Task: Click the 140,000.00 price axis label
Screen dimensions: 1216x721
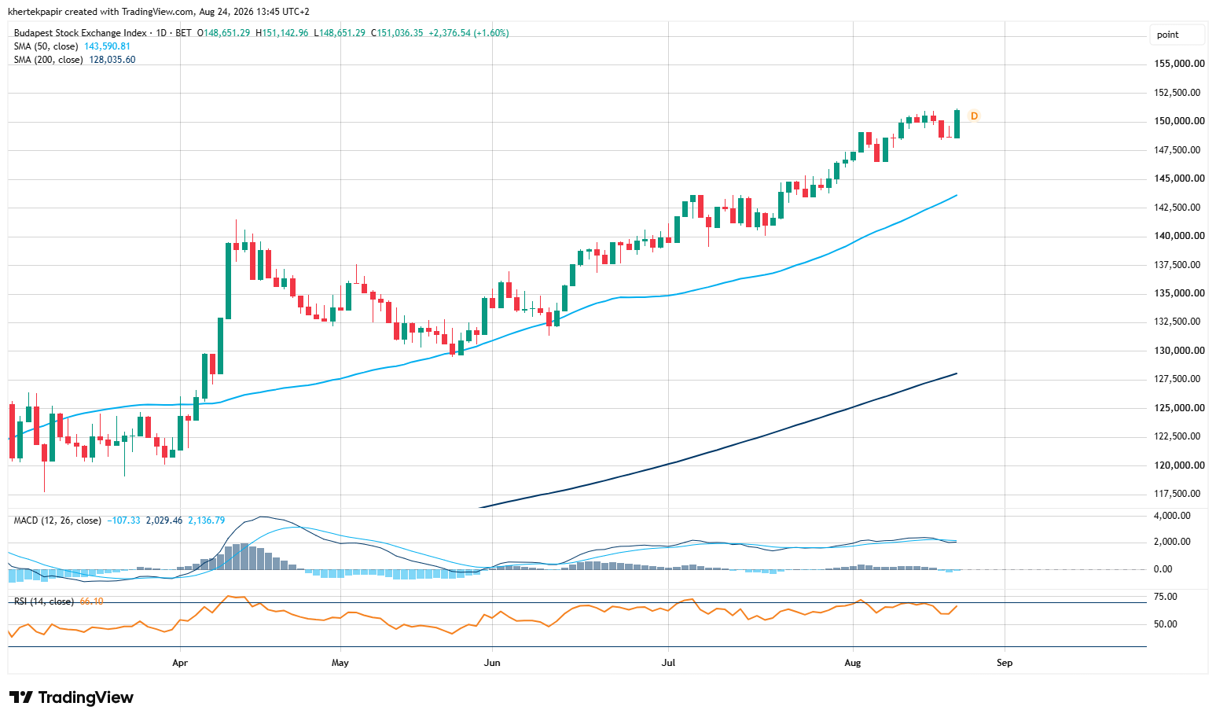Action: click(x=1179, y=236)
